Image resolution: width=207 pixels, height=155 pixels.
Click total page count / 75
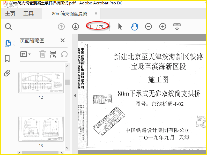(x=100, y=27)
